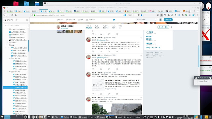212x119 pixels.
Task: Open the list-all-tabs dropdown arrow
Action: [x=198, y=11]
